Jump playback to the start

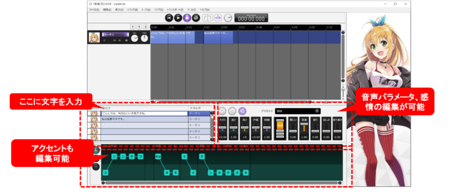169,18
